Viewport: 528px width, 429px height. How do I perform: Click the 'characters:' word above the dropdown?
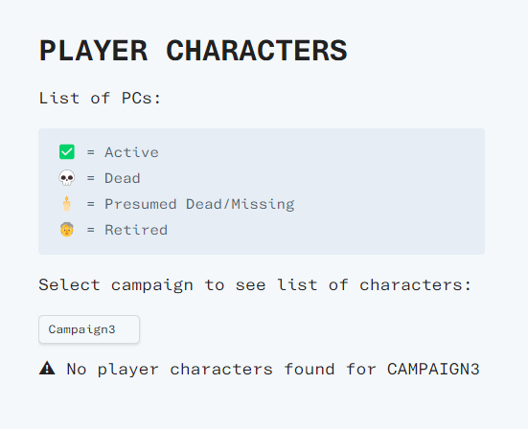click(415, 285)
